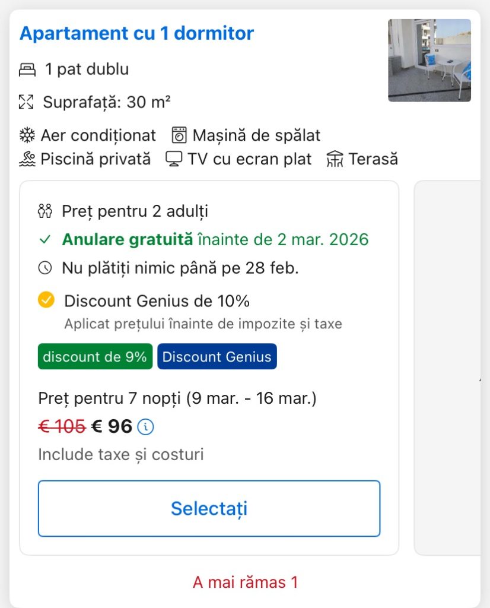This screenshot has width=490, height=608.
Task: Click the double bed icon
Action: pyautogui.click(x=27, y=70)
